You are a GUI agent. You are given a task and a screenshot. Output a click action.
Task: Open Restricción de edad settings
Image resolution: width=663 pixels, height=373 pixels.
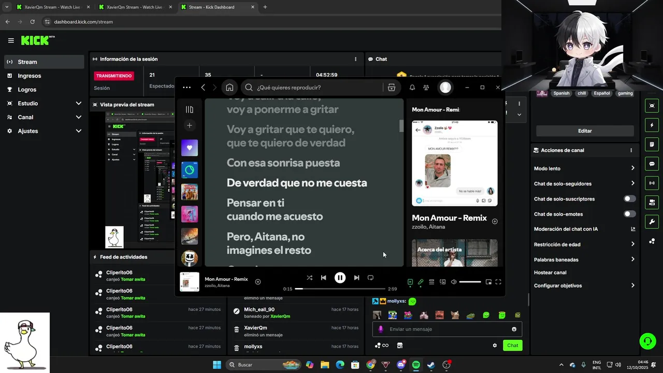coord(585,245)
